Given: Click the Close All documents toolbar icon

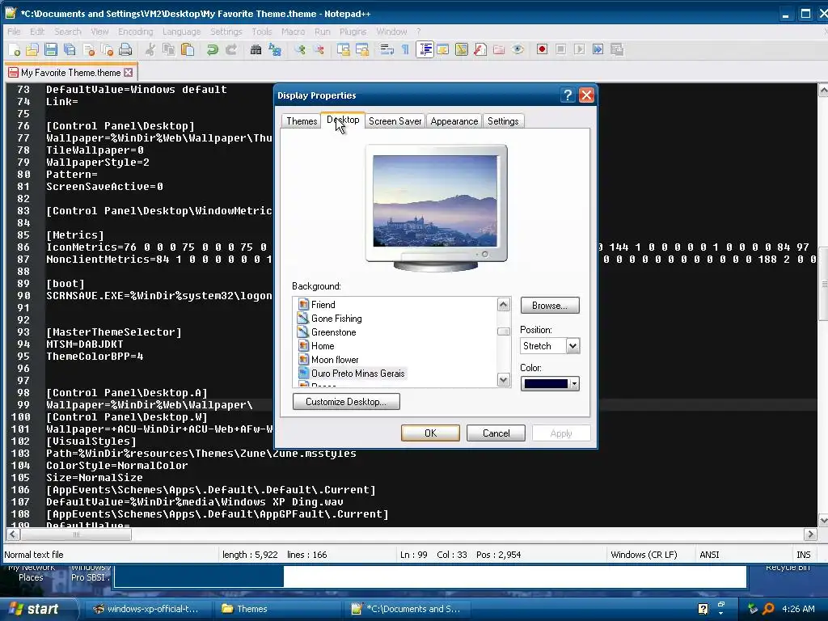Looking at the screenshot, I should click(x=108, y=49).
